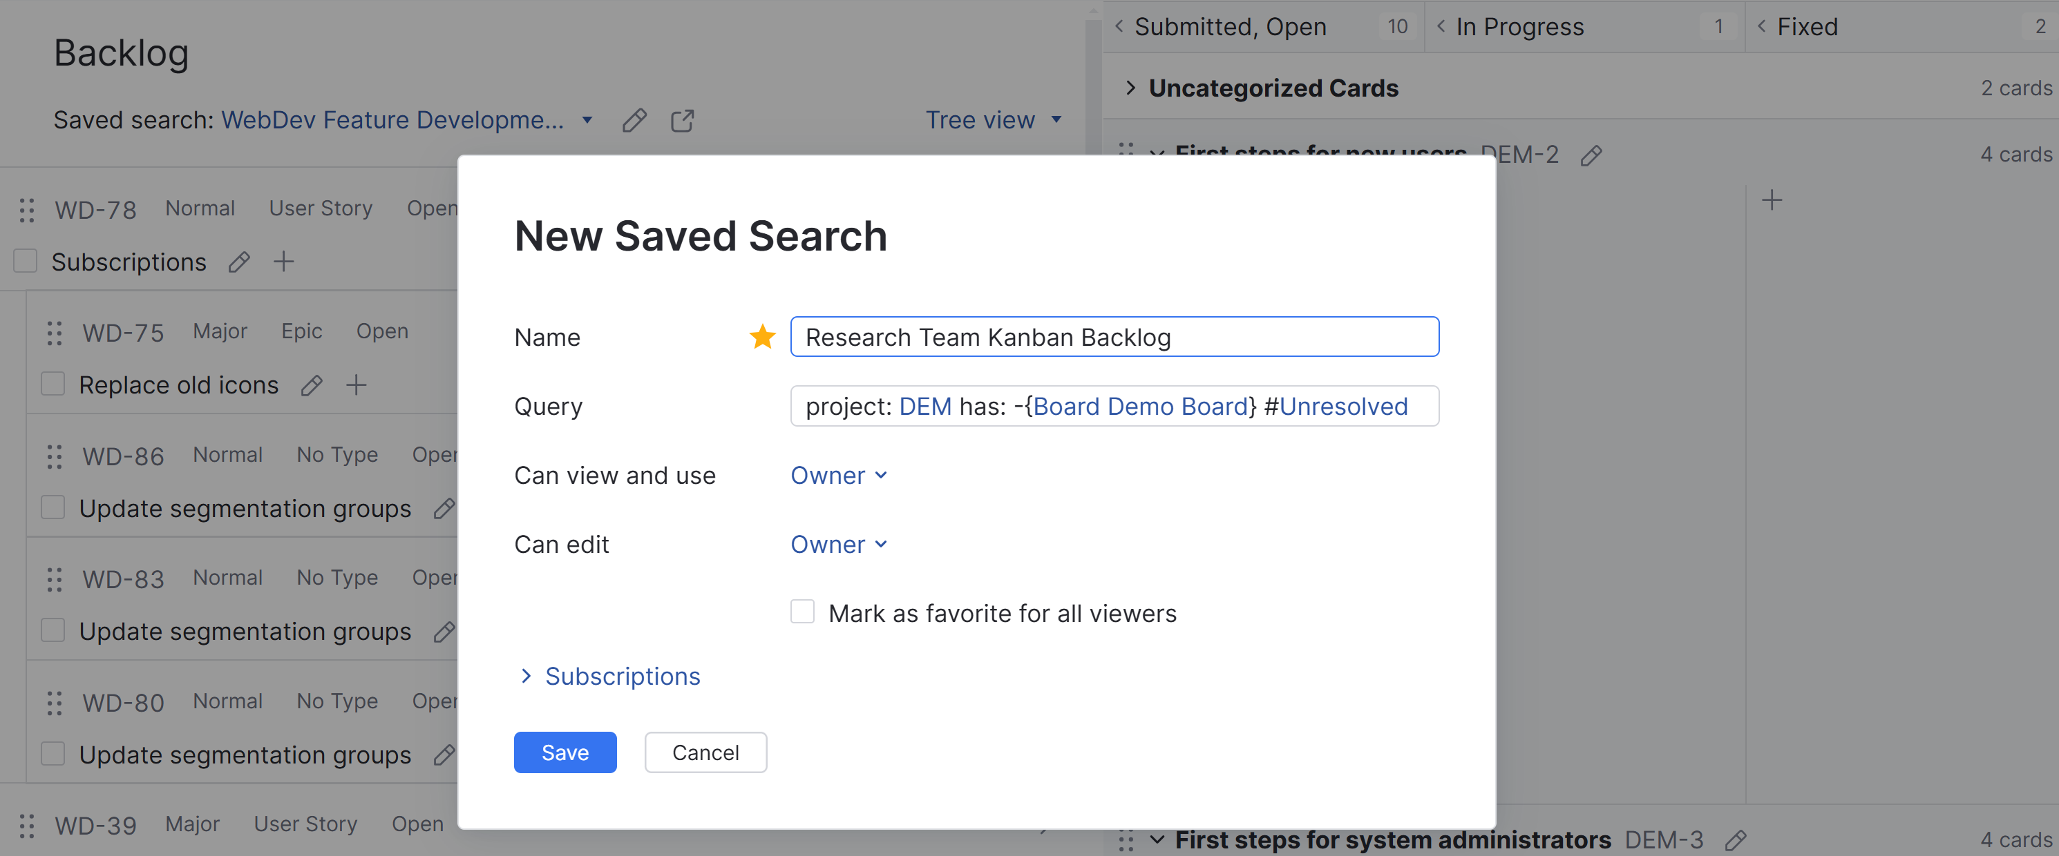This screenshot has height=856, width=2059.
Task: Edit the DEM-2 swimlane via pencil icon
Action: click(1591, 155)
